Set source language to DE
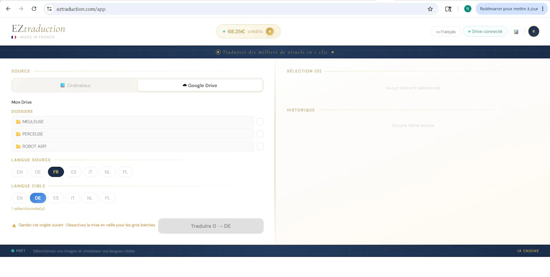 click(38, 172)
